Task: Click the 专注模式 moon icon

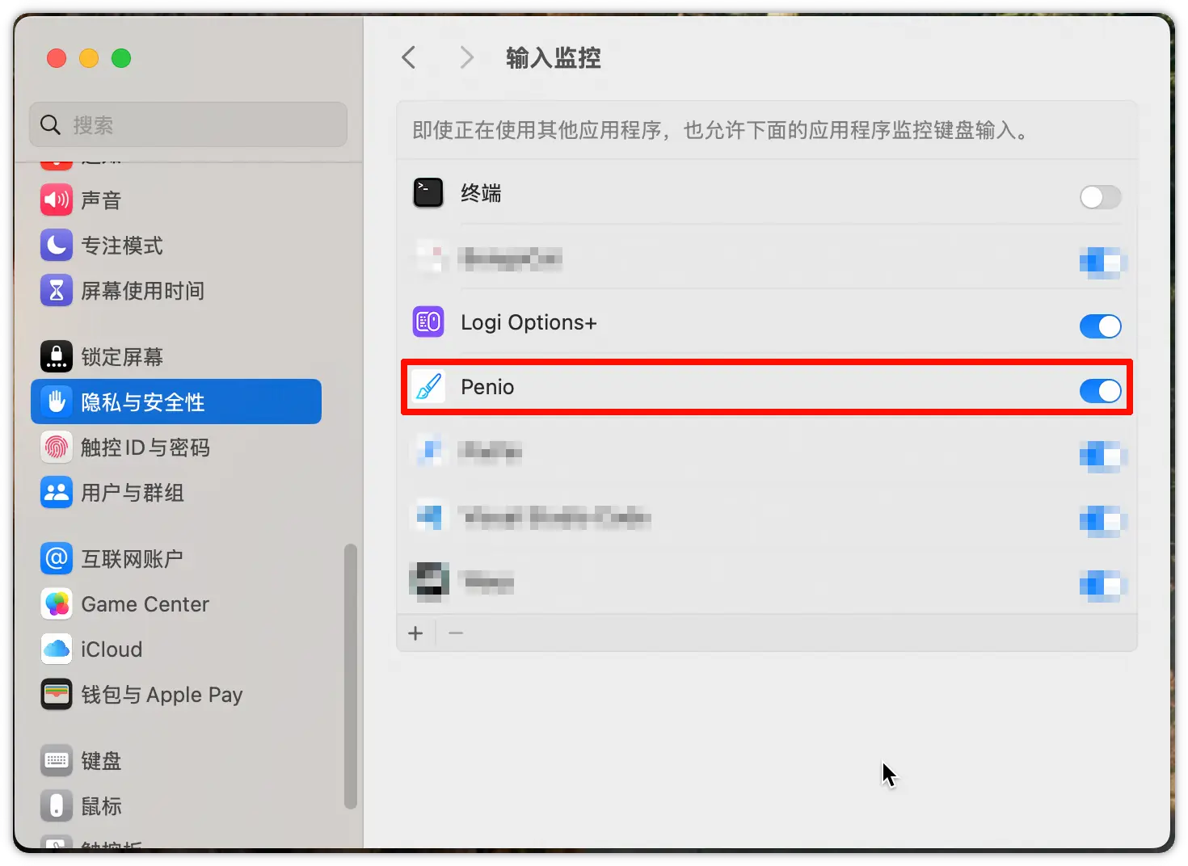Action: click(x=57, y=245)
